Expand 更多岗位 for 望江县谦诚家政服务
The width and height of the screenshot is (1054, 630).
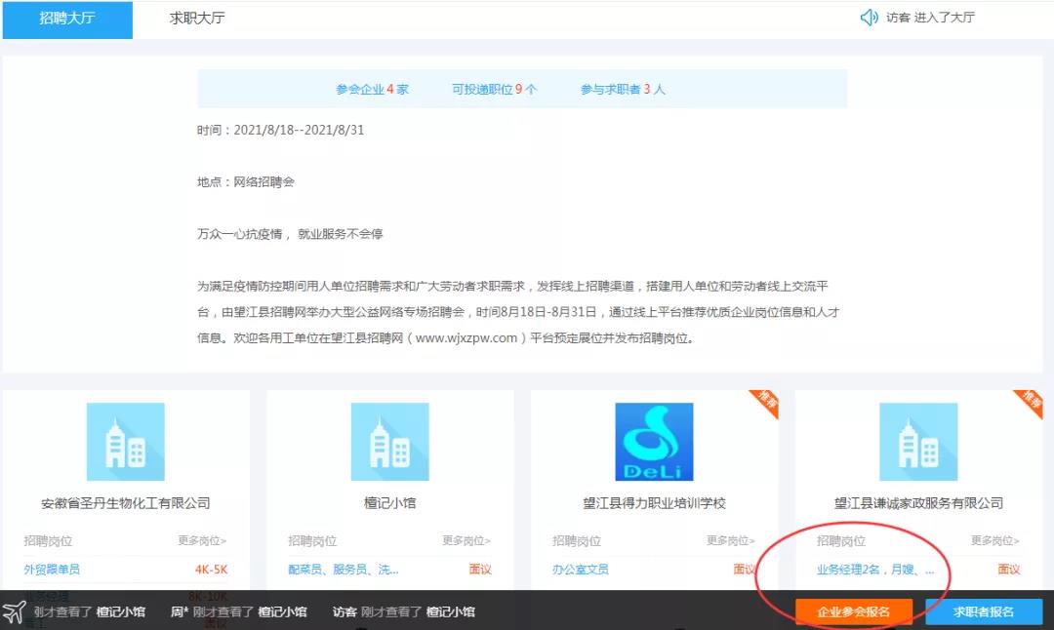pos(994,540)
